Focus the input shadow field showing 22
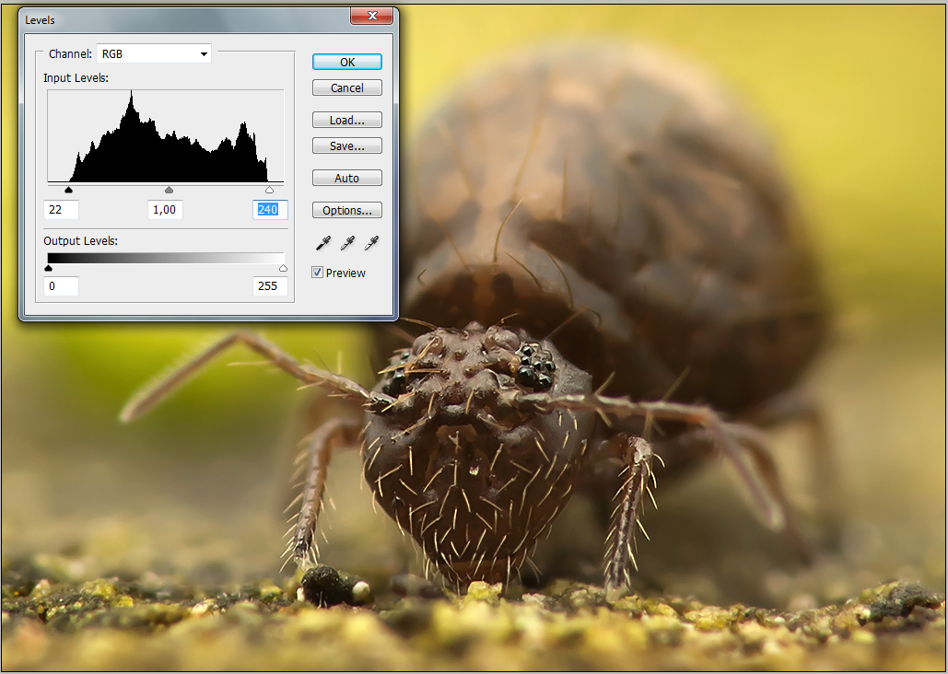This screenshot has height=674, width=948. (62, 210)
